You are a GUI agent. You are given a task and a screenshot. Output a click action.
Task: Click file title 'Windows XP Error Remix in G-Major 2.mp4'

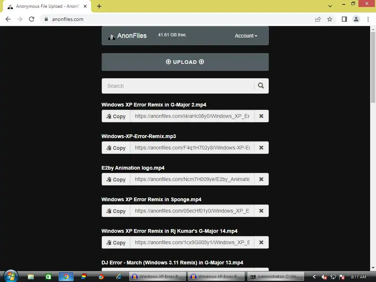click(x=154, y=105)
